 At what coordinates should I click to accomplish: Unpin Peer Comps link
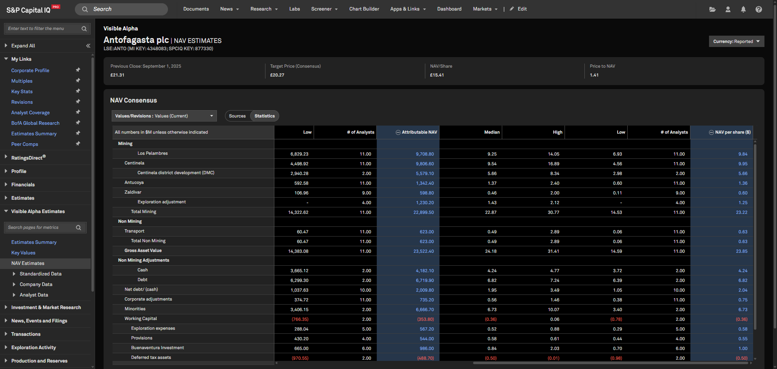tap(78, 144)
